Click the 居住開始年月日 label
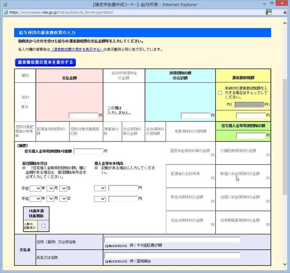The height and width of the screenshot is (273, 290). coord(35,164)
